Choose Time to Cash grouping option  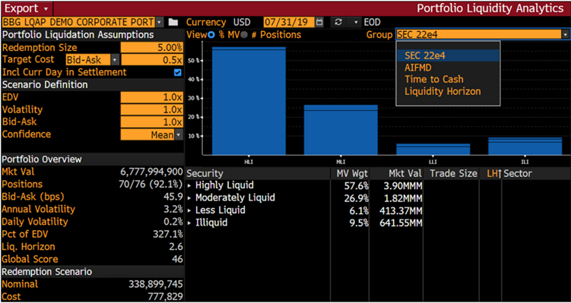click(448, 79)
